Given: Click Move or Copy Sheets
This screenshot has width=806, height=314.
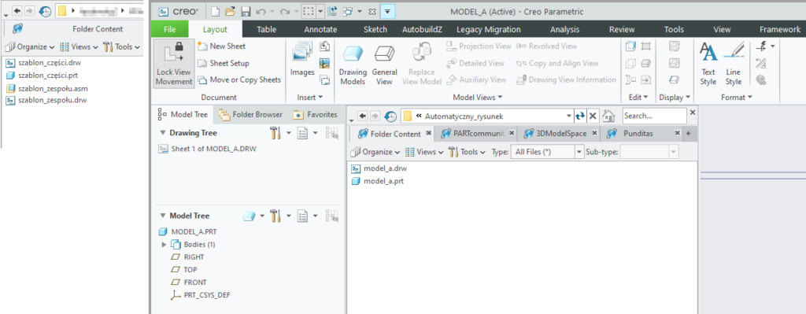Looking at the screenshot, I should coord(239,79).
